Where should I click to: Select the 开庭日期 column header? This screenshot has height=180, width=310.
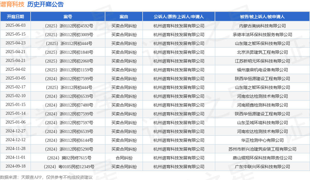pos(15,17)
